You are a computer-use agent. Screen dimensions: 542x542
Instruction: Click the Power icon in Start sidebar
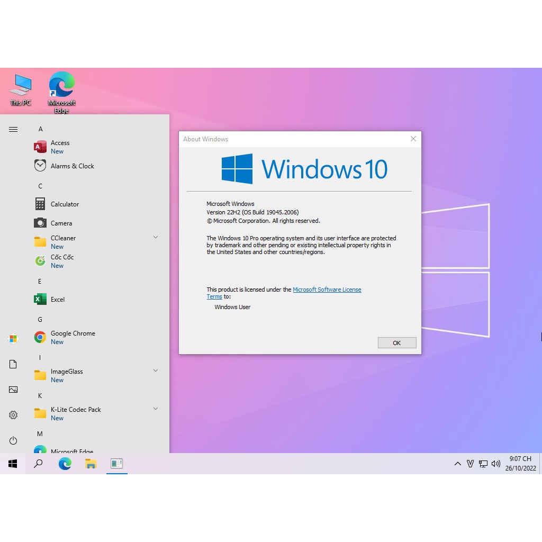pos(13,440)
